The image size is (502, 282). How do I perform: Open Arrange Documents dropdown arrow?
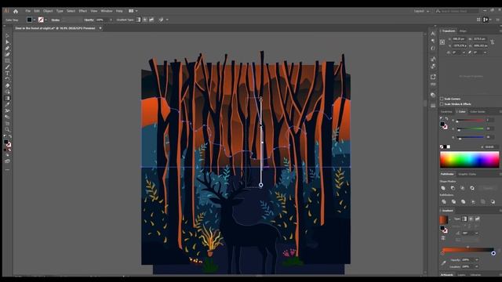136,11
